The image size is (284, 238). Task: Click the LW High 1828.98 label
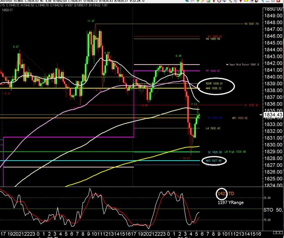235,152
